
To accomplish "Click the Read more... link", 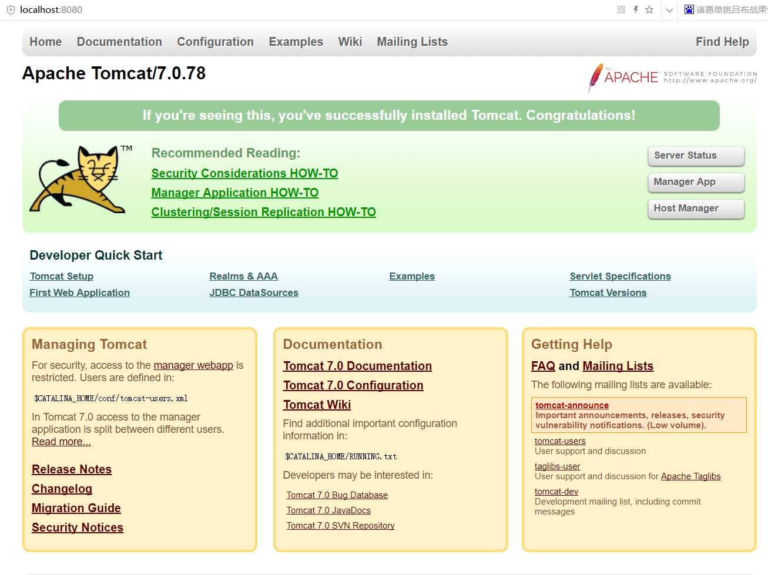I will point(61,442).
